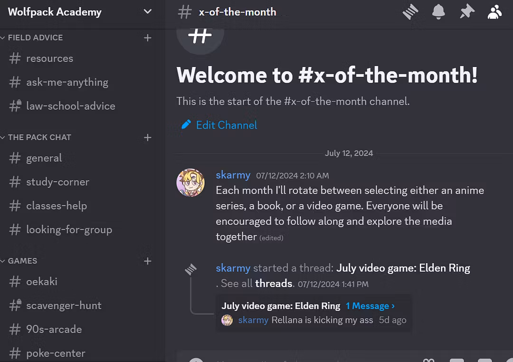Screen dimensions: 513x362
Task: Open pinned messages with pin icon
Action: [x=467, y=12]
